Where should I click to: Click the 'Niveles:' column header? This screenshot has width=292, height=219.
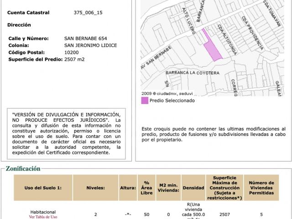click(x=95, y=188)
